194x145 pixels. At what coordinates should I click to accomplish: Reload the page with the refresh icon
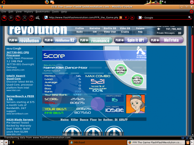click(18, 18)
